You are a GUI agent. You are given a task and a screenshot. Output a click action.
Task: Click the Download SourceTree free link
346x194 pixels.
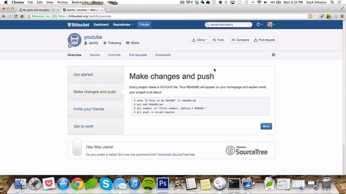(176, 155)
